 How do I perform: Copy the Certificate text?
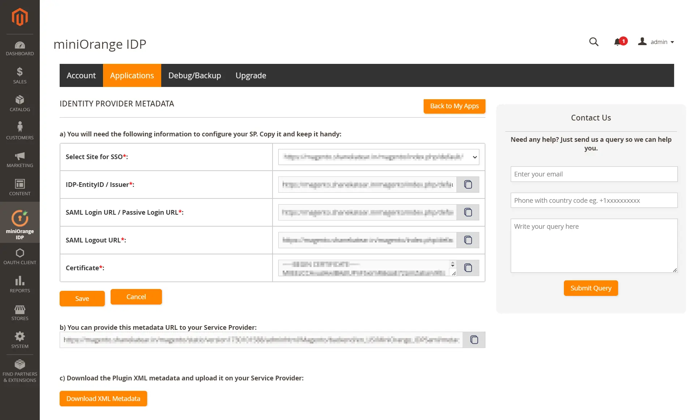pos(468,268)
